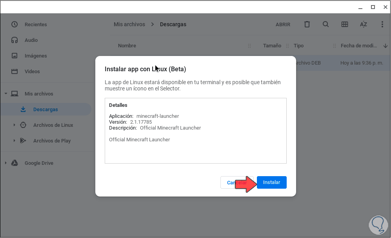
Task: Click the version 2.1.17785 text
Action: pos(141,122)
